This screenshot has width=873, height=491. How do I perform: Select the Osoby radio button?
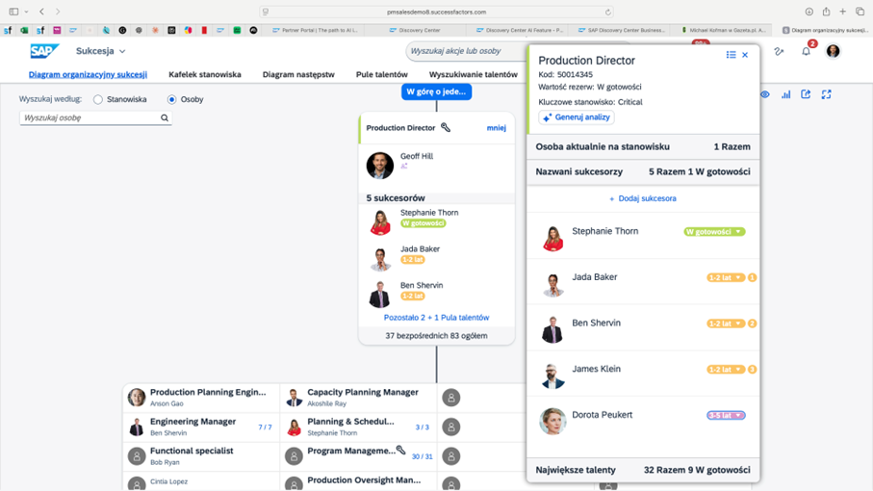pos(172,99)
